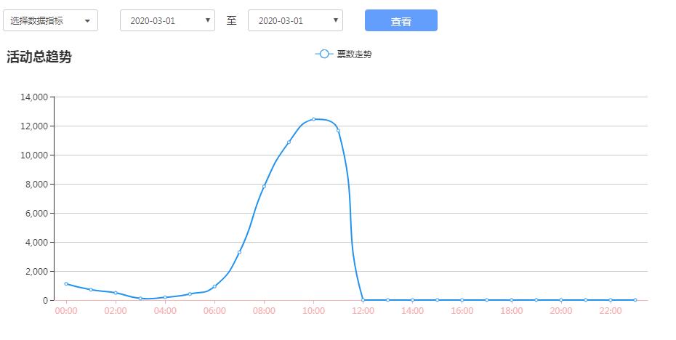Click the 查看 button

tap(401, 21)
